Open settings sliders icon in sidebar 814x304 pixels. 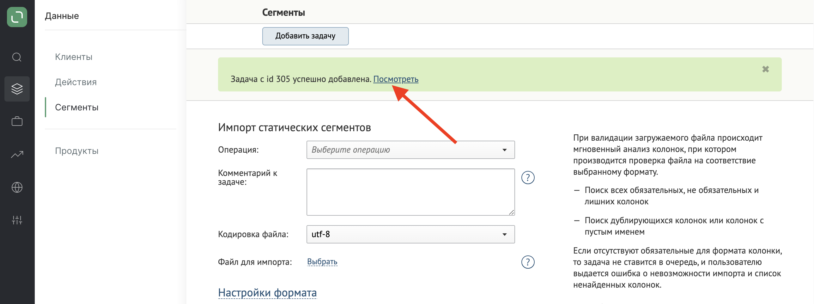click(x=17, y=220)
